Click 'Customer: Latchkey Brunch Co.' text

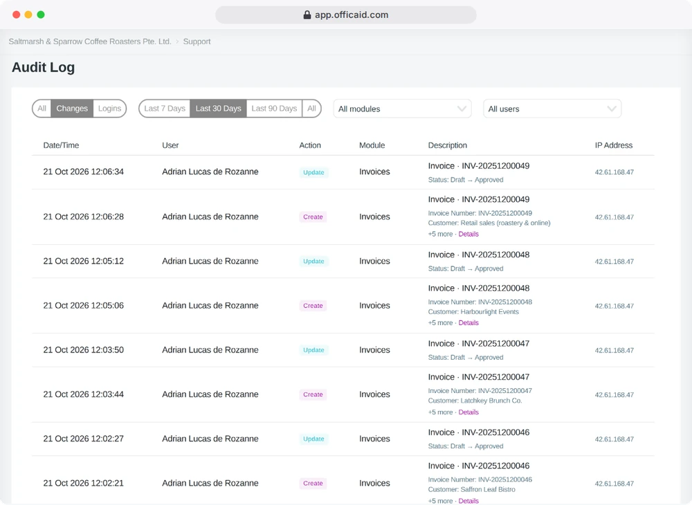[475, 401]
